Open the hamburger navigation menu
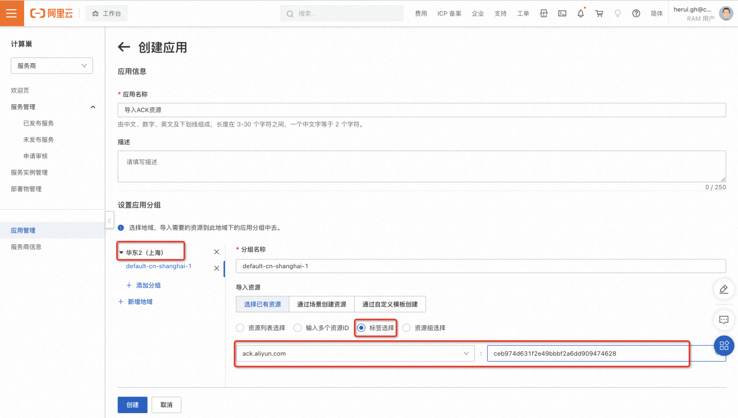738x418 pixels. (x=12, y=13)
